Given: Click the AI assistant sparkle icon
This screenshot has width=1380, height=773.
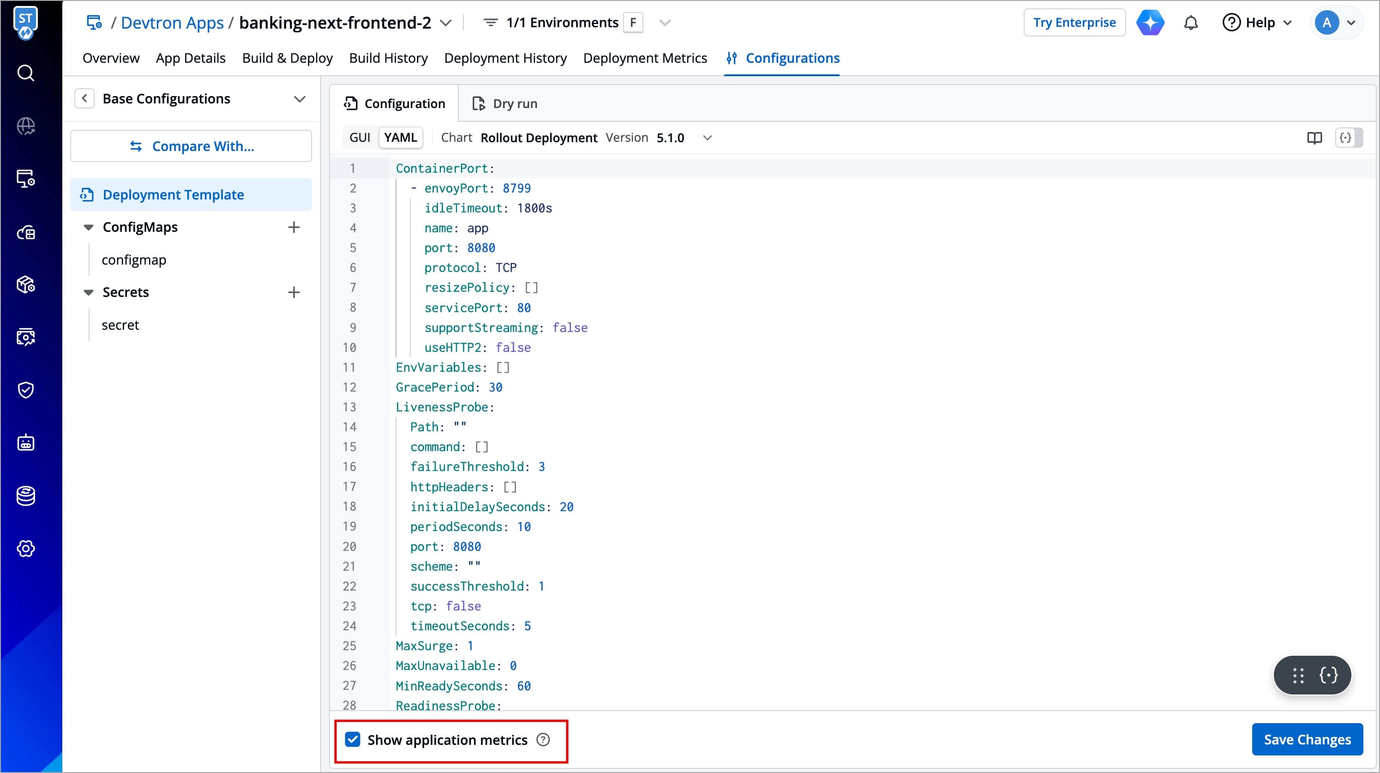Looking at the screenshot, I should (x=1150, y=23).
